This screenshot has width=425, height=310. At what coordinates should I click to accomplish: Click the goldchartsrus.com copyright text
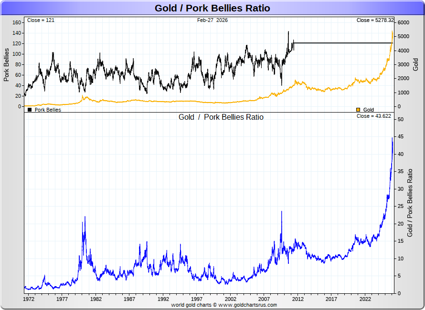[224, 305]
